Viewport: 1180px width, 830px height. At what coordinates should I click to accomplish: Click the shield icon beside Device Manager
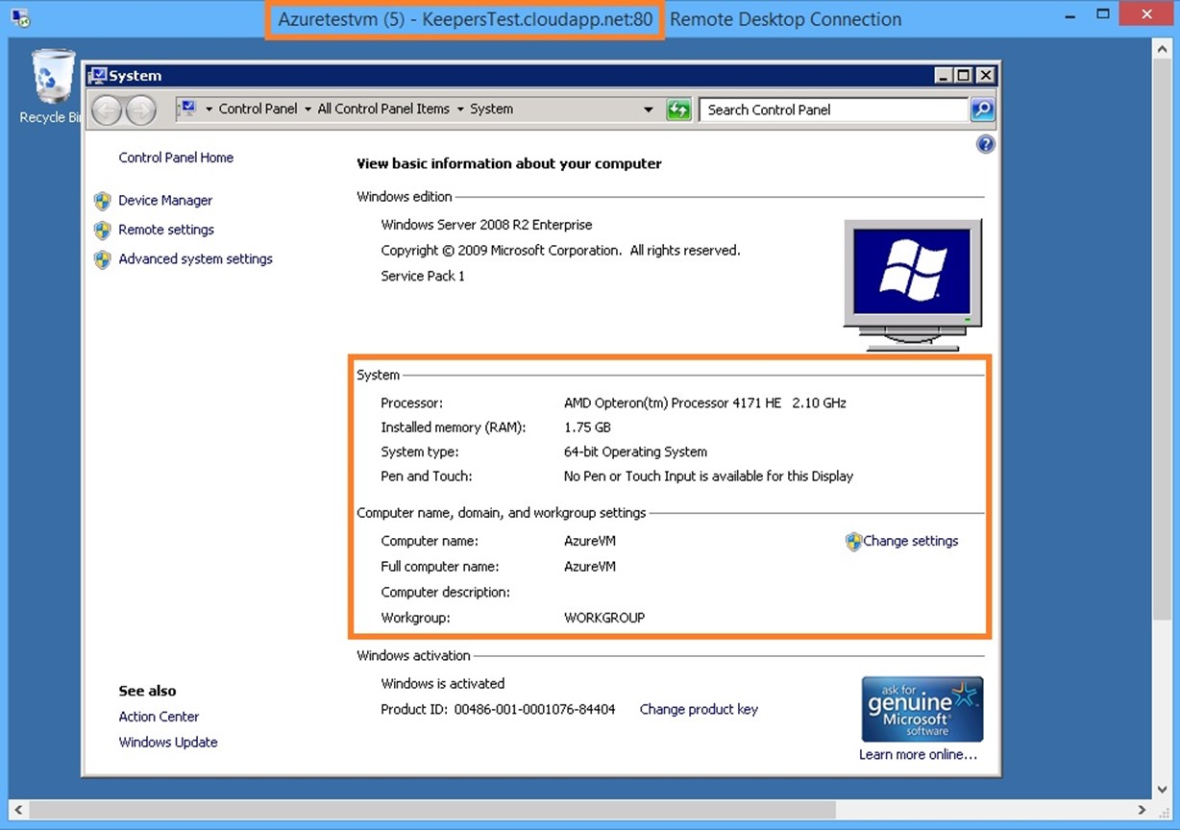tap(103, 201)
